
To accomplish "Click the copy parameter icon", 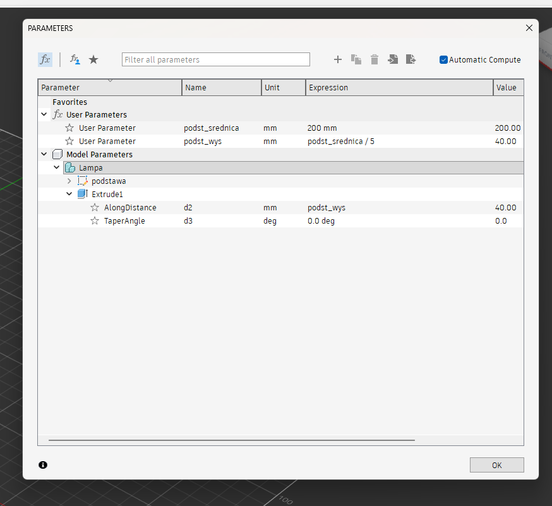I will click(356, 59).
